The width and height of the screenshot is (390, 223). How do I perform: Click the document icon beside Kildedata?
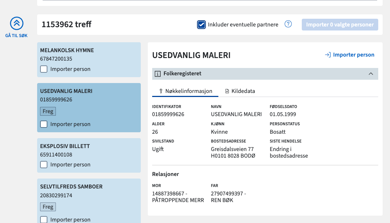pyautogui.click(x=227, y=91)
